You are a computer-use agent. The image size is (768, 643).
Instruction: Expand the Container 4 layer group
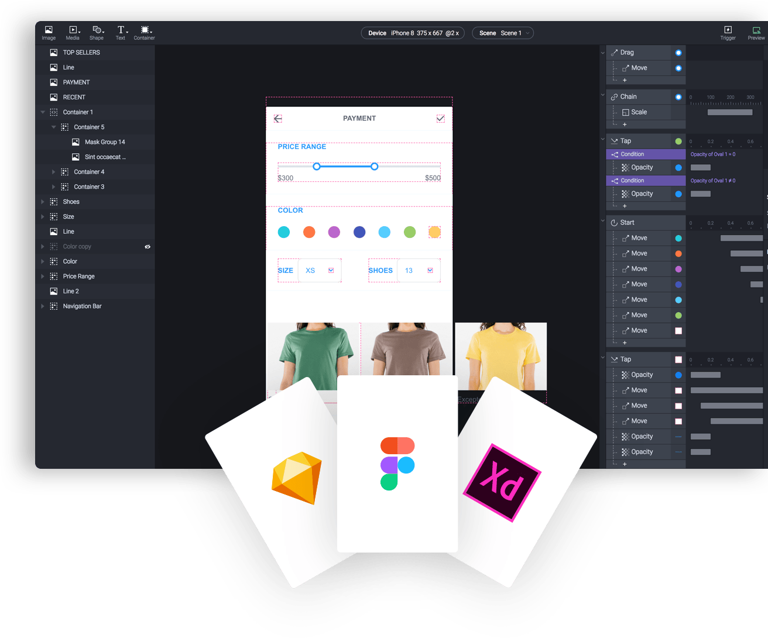pos(54,172)
